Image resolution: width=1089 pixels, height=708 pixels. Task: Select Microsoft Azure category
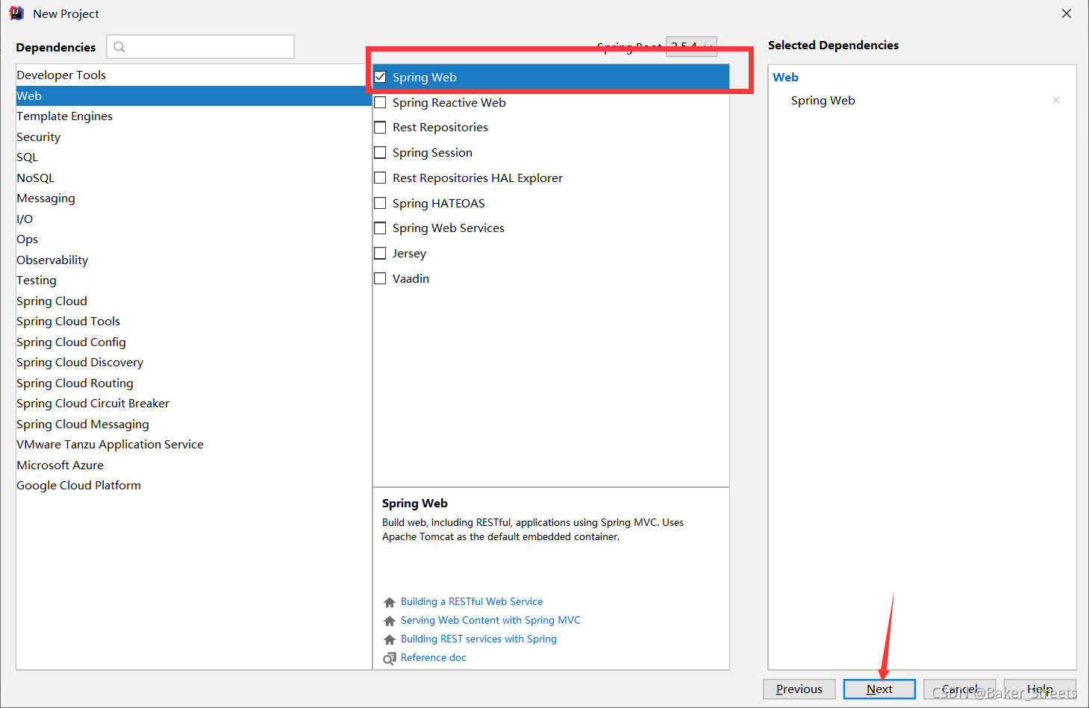[194, 465]
